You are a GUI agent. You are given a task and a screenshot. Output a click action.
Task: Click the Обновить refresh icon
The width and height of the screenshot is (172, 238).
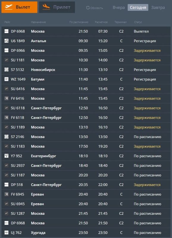pyautogui.click(x=88, y=8)
